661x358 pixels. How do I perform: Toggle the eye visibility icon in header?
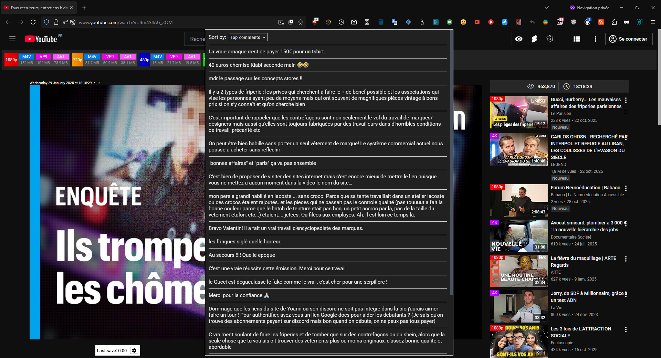click(519, 39)
